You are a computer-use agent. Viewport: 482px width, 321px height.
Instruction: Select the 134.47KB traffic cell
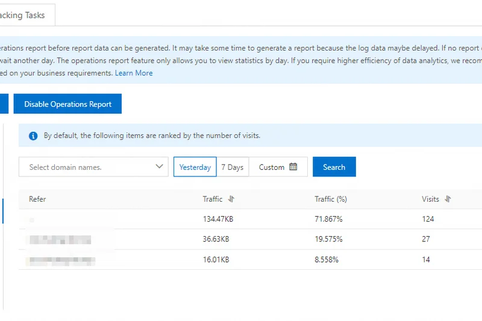click(218, 219)
